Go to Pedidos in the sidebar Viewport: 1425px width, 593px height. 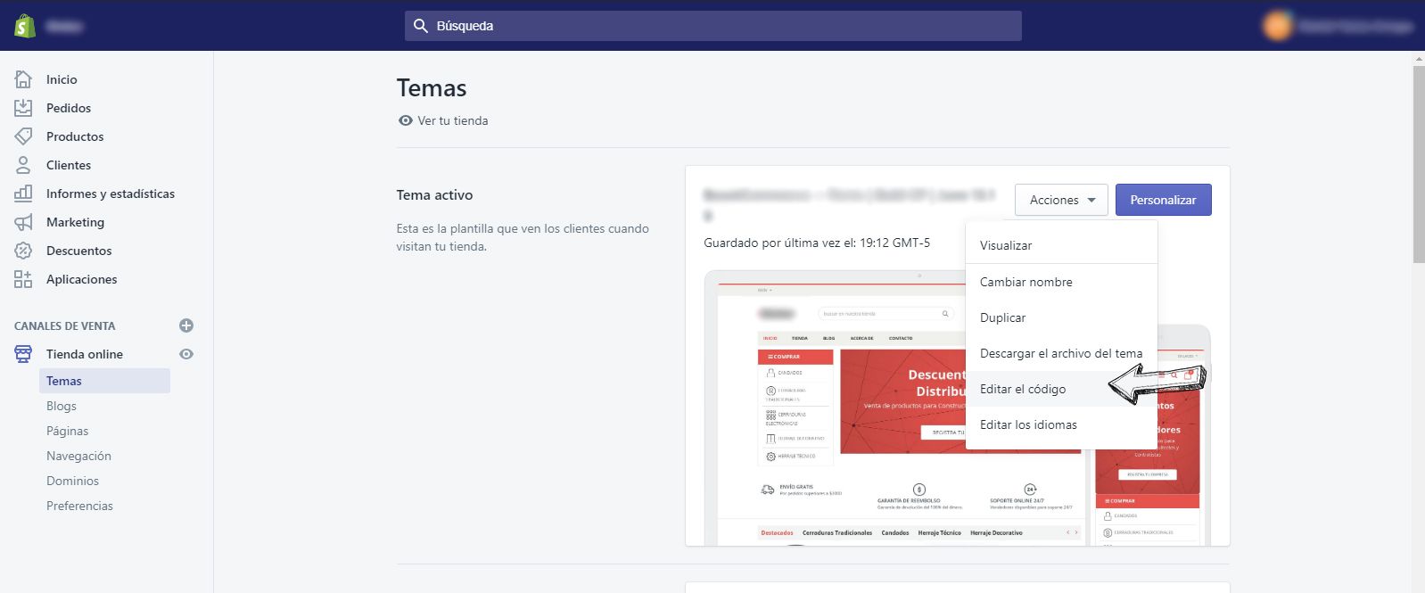pyautogui.click(x=69, y=108)
